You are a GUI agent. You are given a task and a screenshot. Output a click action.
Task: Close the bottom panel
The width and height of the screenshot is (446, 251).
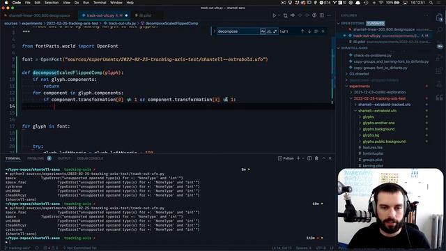coord(330,158)
